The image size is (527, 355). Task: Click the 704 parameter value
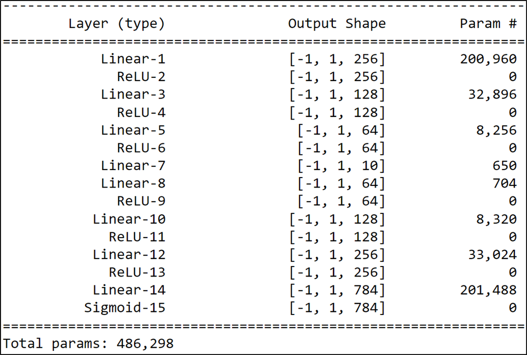click(x=504, y=183)
